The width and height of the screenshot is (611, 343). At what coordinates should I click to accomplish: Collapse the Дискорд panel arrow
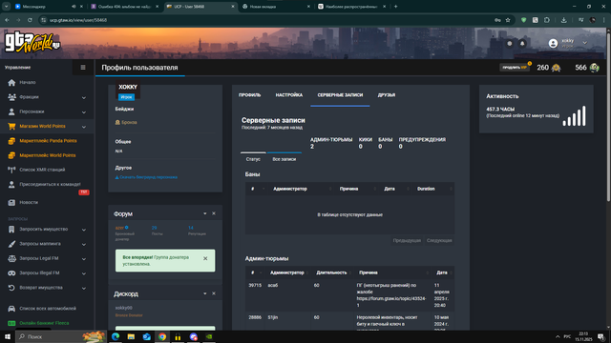pyautogui.click(x=205, y=293)
